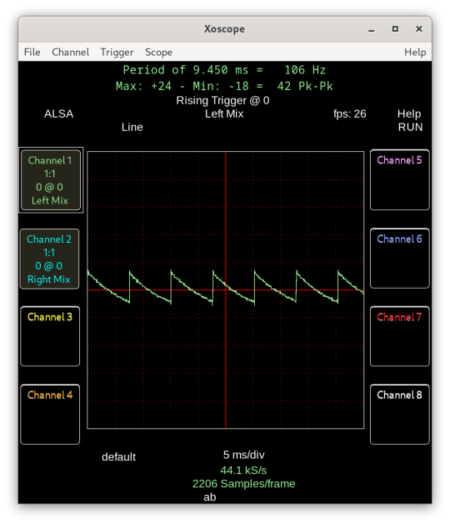The image size is (450, 524).
Task: Open the File menu
Action: pos(32,52)
